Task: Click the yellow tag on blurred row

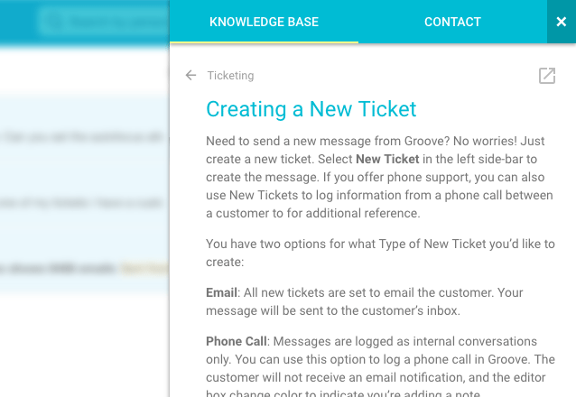Action: pos(145,269)
